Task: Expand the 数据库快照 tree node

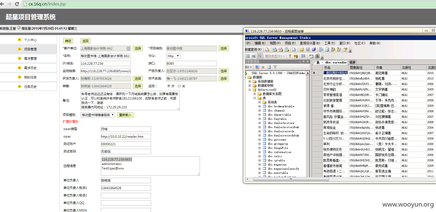Action: pyautogui.click(x=250, y=85)
